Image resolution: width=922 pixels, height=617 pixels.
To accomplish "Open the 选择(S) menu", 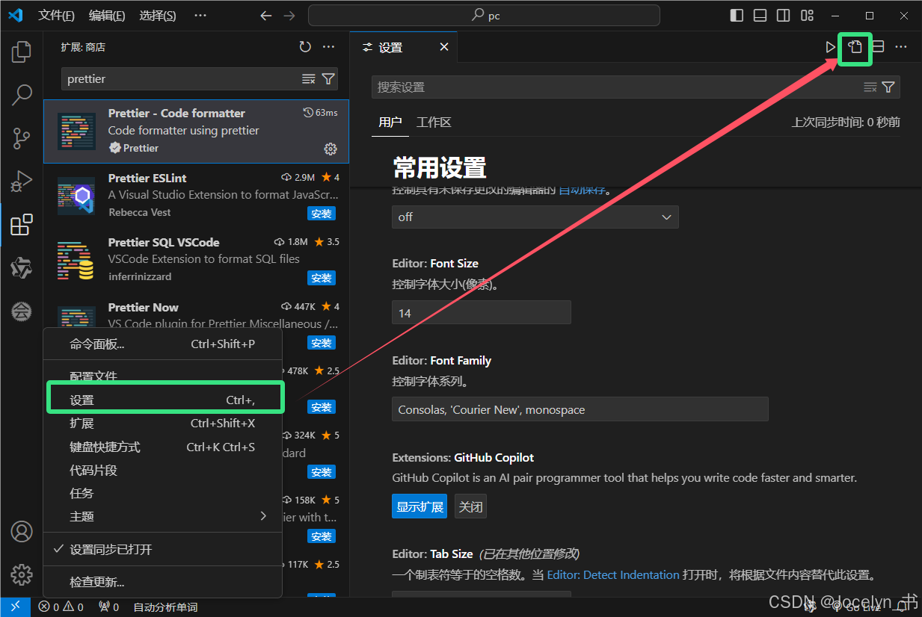I will [158, 16].
